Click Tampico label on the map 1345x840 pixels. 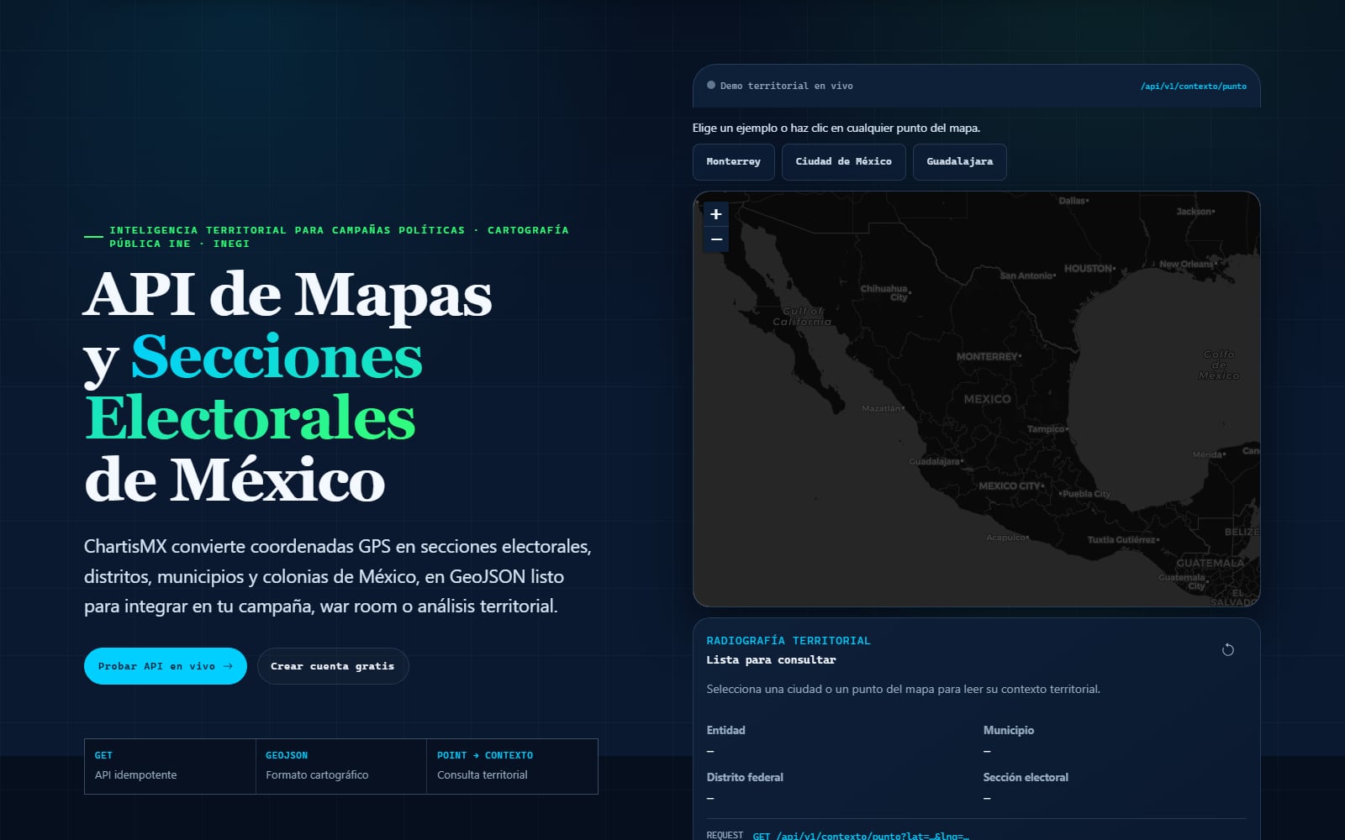click(1046, 428)
